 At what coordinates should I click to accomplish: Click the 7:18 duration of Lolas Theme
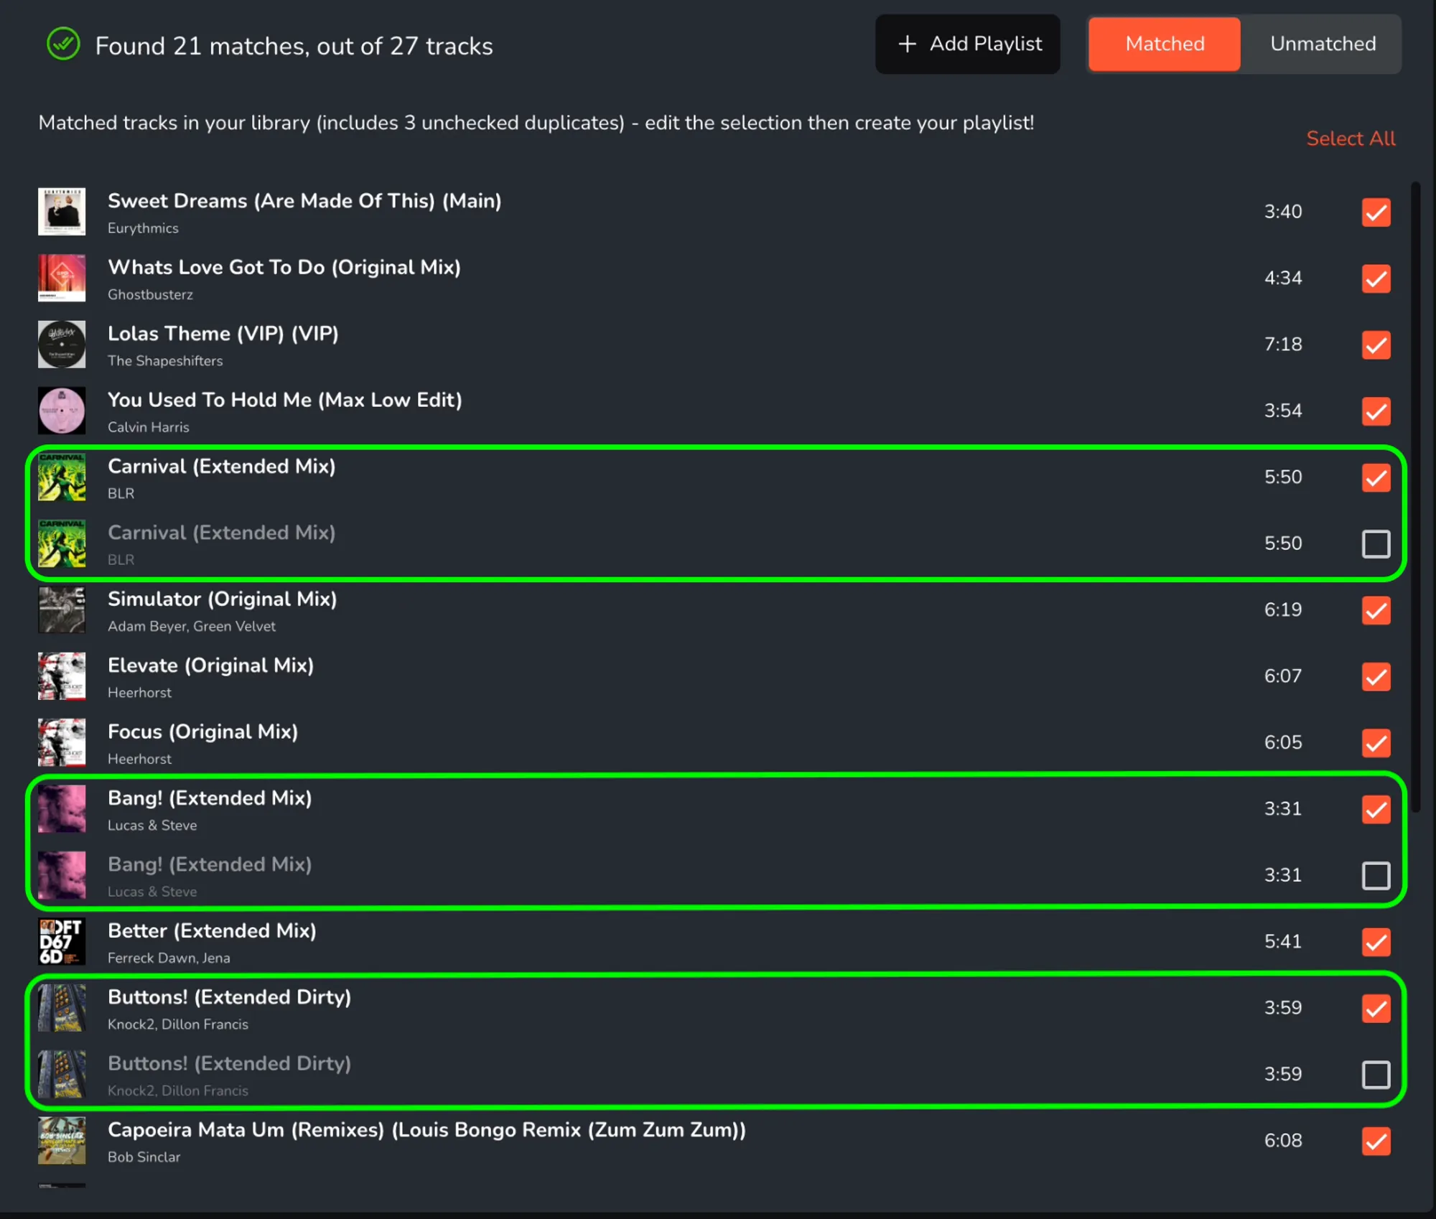pyautogui.click(x=1282, y=345)
